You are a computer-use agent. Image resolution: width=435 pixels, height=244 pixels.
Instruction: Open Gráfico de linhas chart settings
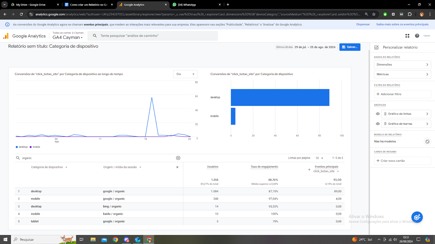click(x=406, y=114)
